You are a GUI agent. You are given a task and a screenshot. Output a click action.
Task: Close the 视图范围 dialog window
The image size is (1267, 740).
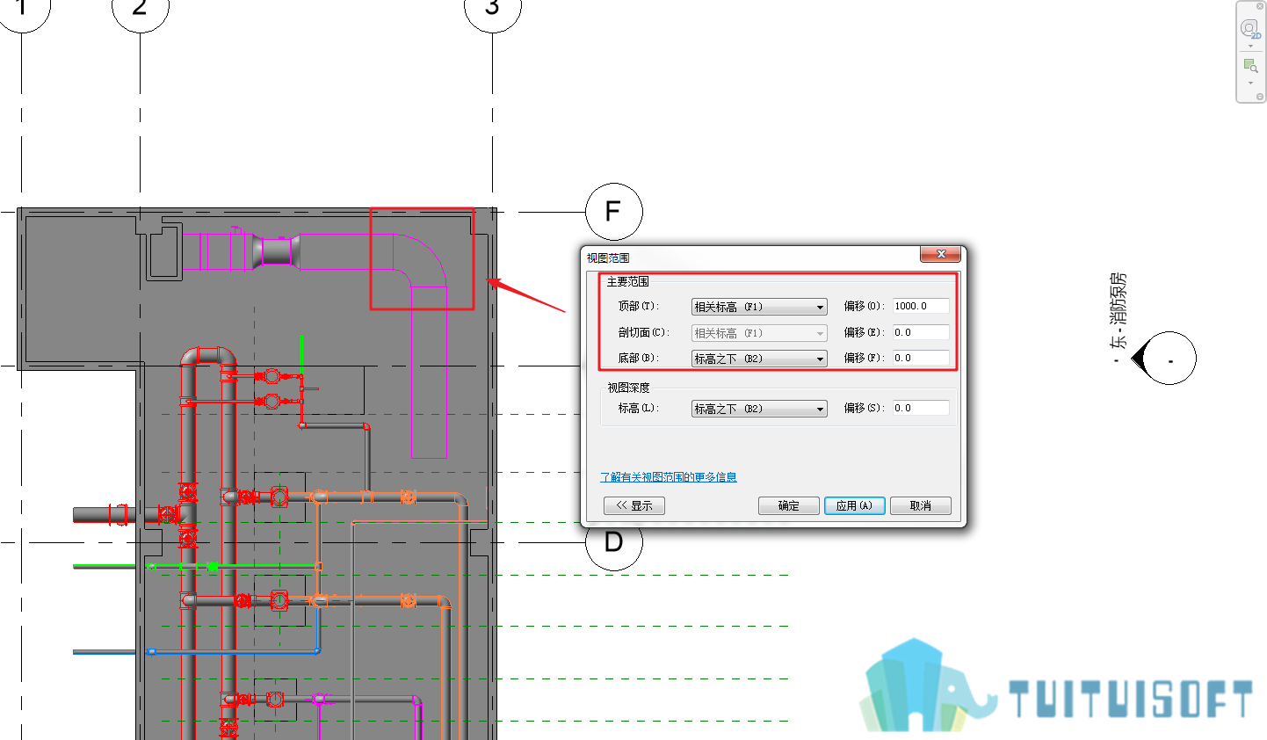(941, 254)
